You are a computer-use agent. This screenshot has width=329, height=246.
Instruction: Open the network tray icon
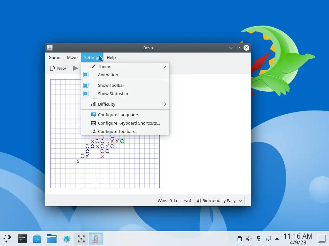point(268,239)
